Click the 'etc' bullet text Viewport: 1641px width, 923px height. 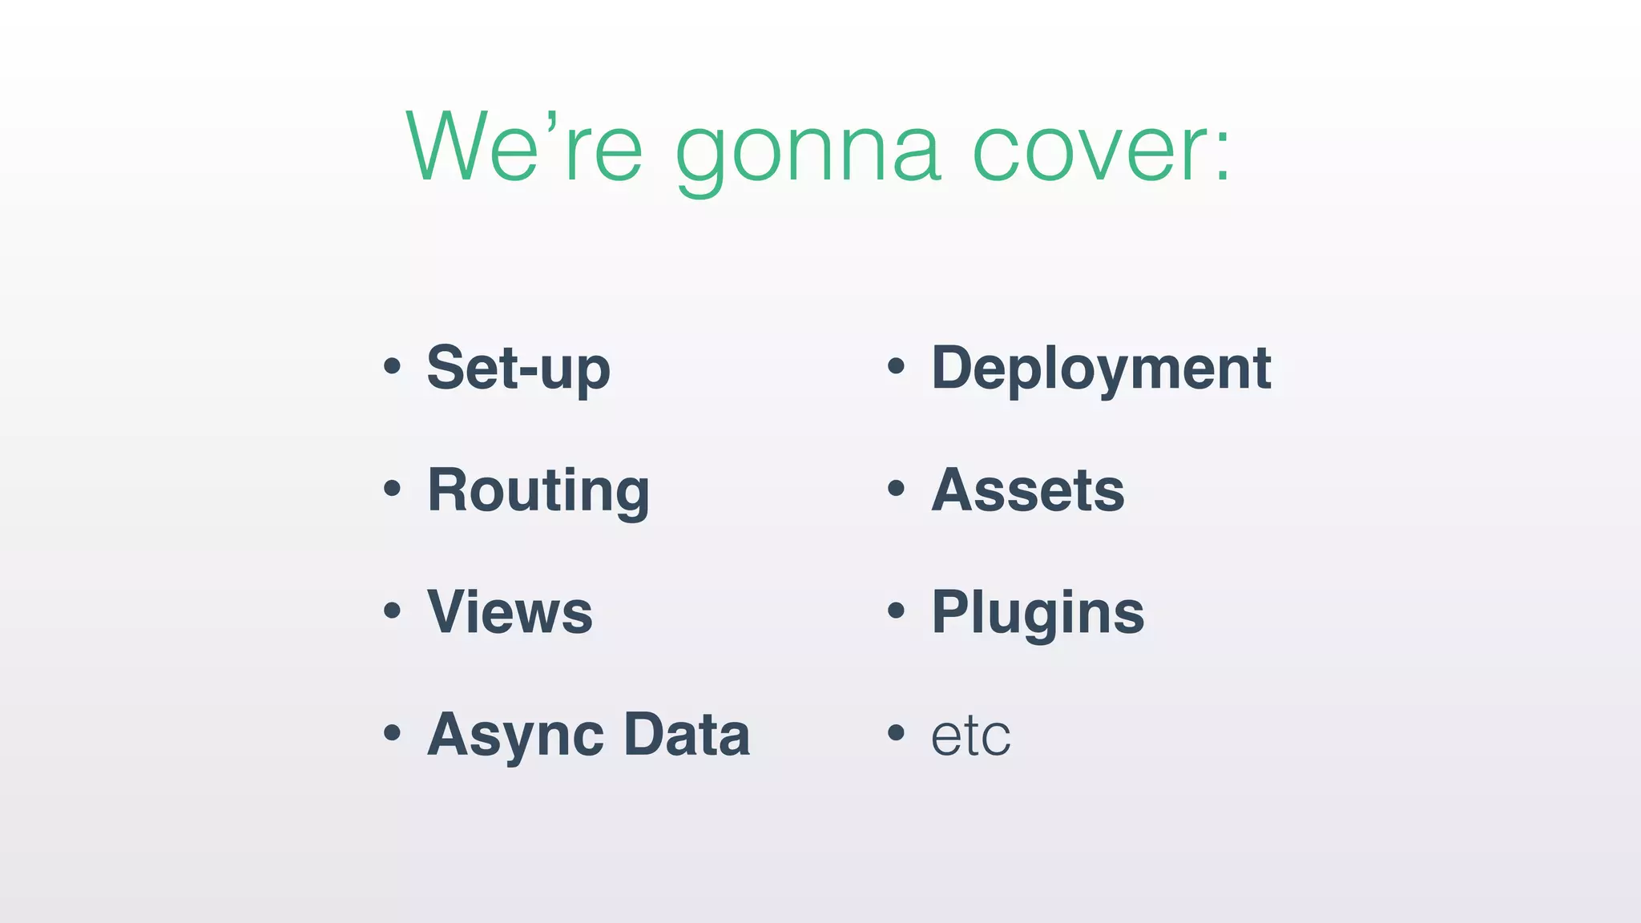pyautogui.click(x=970, y=736)
